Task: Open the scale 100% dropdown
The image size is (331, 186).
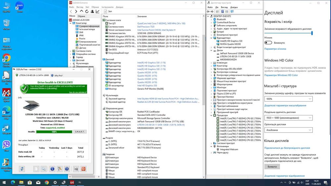Action: (x=288, y=99)
